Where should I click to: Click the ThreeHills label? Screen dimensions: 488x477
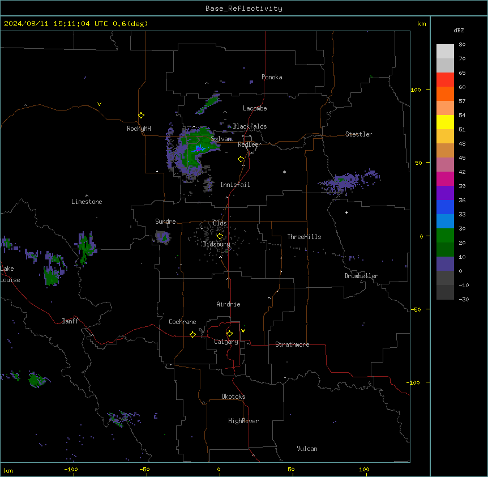pos(304,237)
